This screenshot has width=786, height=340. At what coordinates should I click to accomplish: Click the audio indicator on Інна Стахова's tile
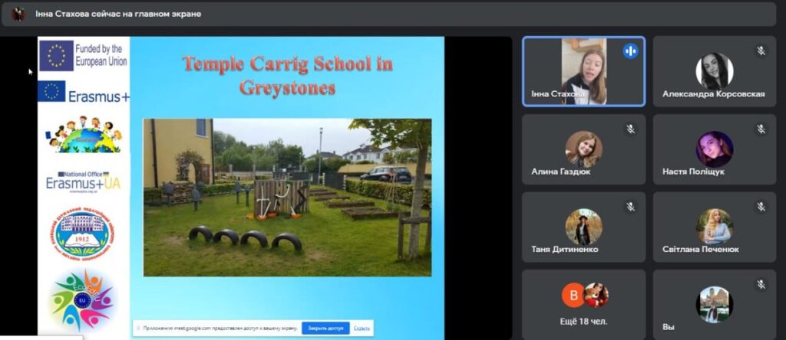[630, 51]
